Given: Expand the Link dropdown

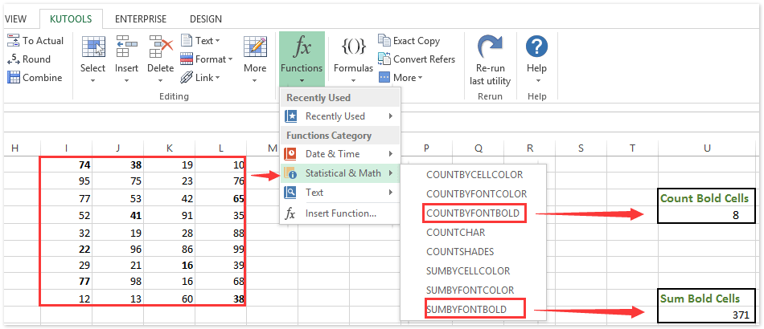Looking at the screenshot, I should point(199,77).
